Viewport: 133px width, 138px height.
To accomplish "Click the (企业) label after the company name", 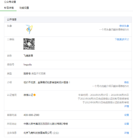I will click(56, 133).
